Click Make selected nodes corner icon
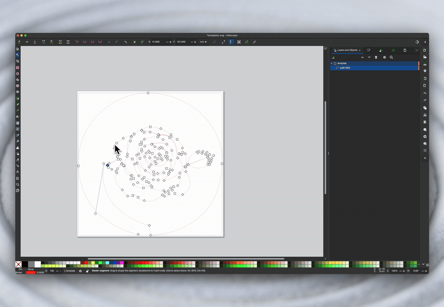The height and width of the screenshot is (307, 444). (x=77, y=42)
